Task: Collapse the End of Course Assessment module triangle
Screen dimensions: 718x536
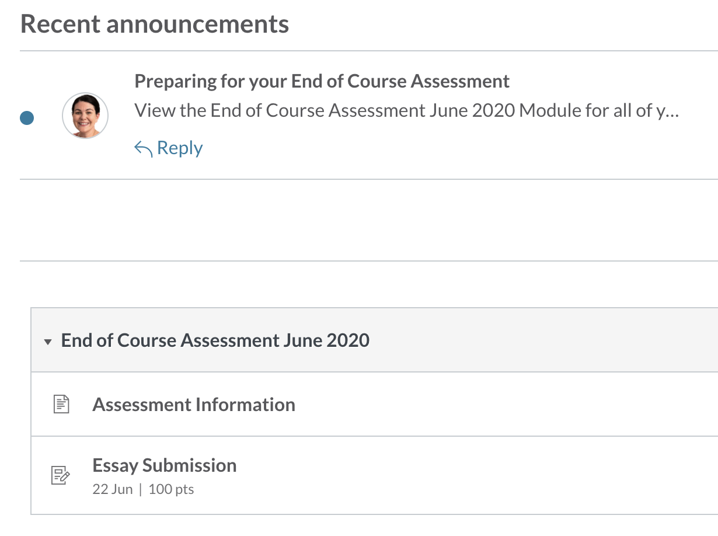Action: pos(48,342)
